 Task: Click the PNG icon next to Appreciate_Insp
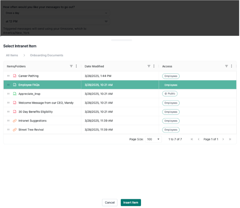(x=15, y=94)
